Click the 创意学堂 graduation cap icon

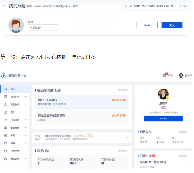pyautogui.click(x=5, y=151)
